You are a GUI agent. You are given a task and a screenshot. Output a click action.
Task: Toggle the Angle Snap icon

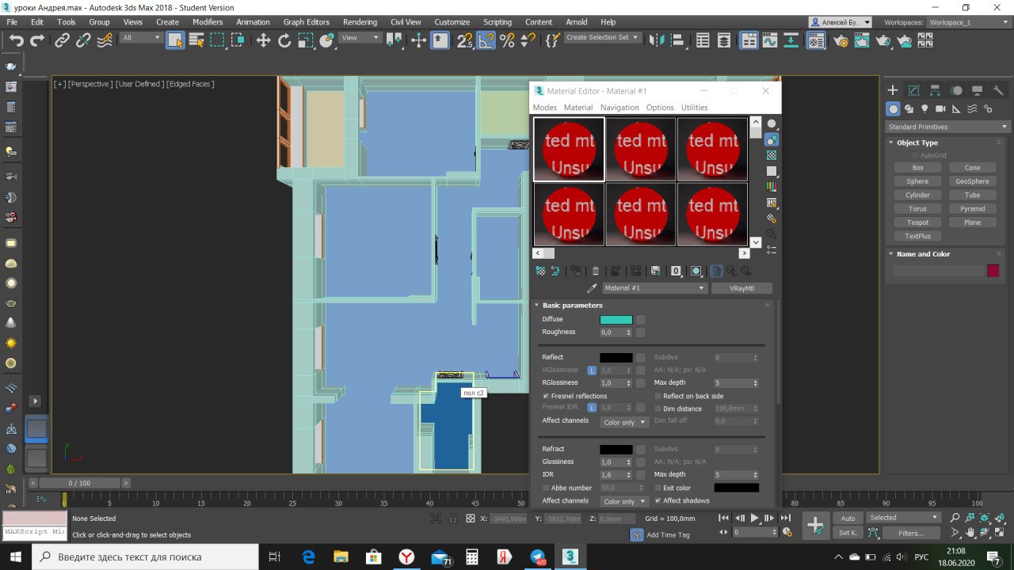486,40
